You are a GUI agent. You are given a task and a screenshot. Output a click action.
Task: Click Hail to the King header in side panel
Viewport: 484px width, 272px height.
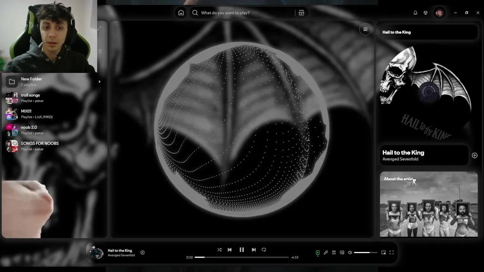(x=396, y=32)
